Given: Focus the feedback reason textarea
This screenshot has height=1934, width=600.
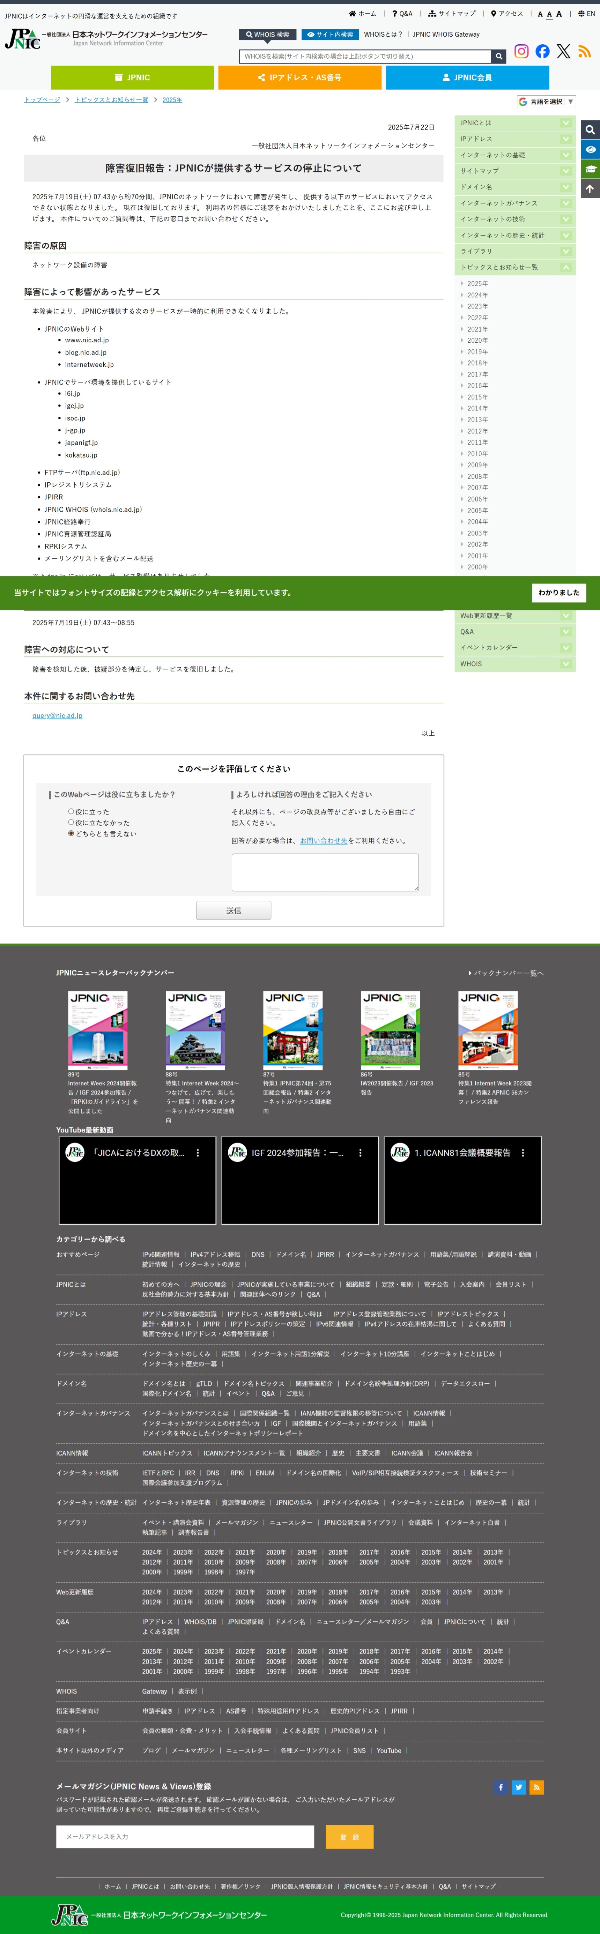Looking at the screenshot, I should 325,872.
